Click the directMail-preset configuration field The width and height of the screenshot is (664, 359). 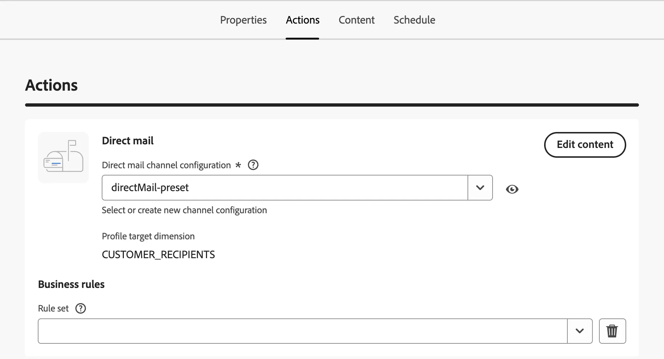(285, 187)
